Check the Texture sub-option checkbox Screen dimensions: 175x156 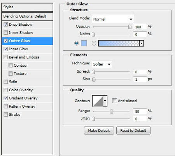click(10, 74)
